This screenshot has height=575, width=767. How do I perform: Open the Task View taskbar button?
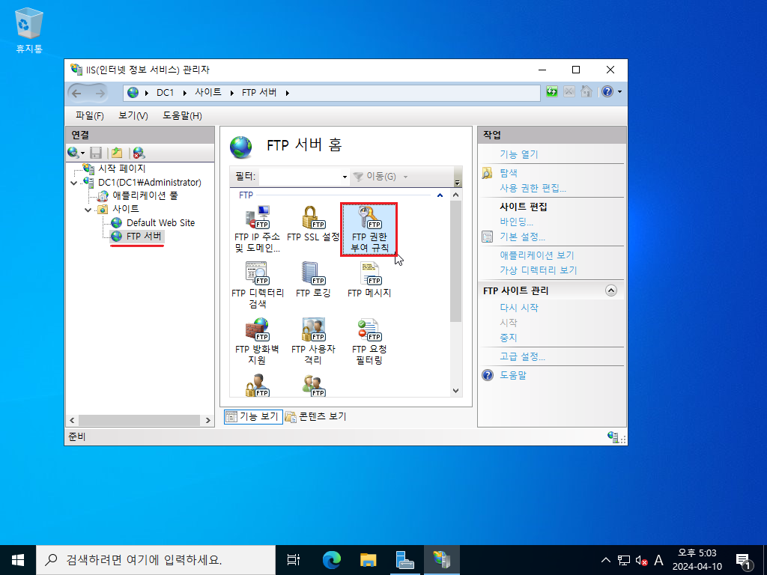pyautogui.click(x=294, y=560)
